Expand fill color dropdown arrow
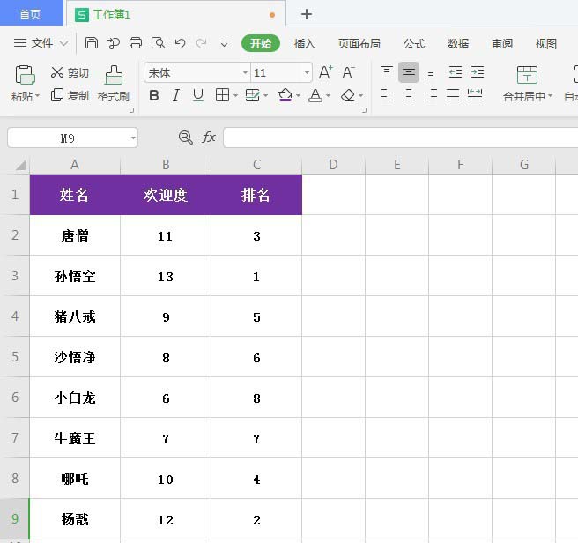The image size is (578, 543). (298, 96)
